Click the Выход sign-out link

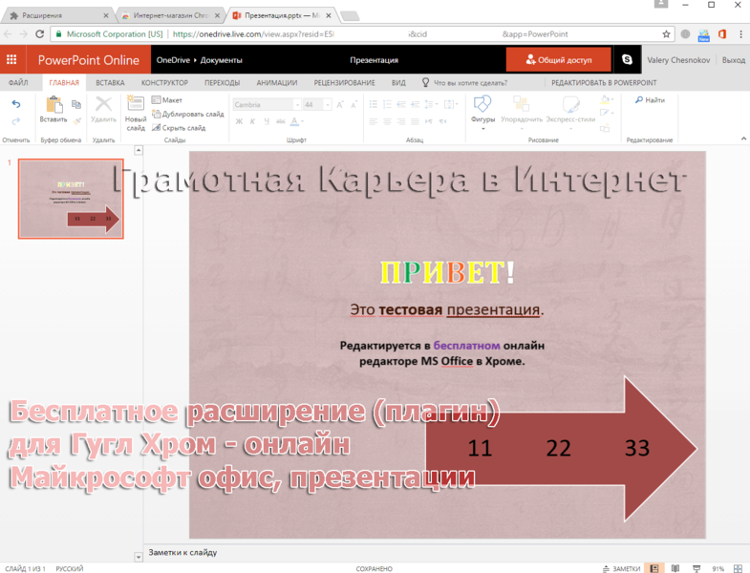point(733,60)
